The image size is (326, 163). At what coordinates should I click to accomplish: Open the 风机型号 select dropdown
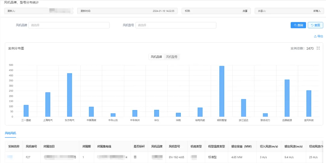(176, 25)
